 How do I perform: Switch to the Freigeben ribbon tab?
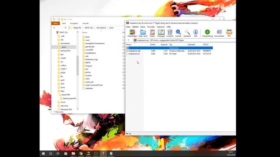point(74,24)
